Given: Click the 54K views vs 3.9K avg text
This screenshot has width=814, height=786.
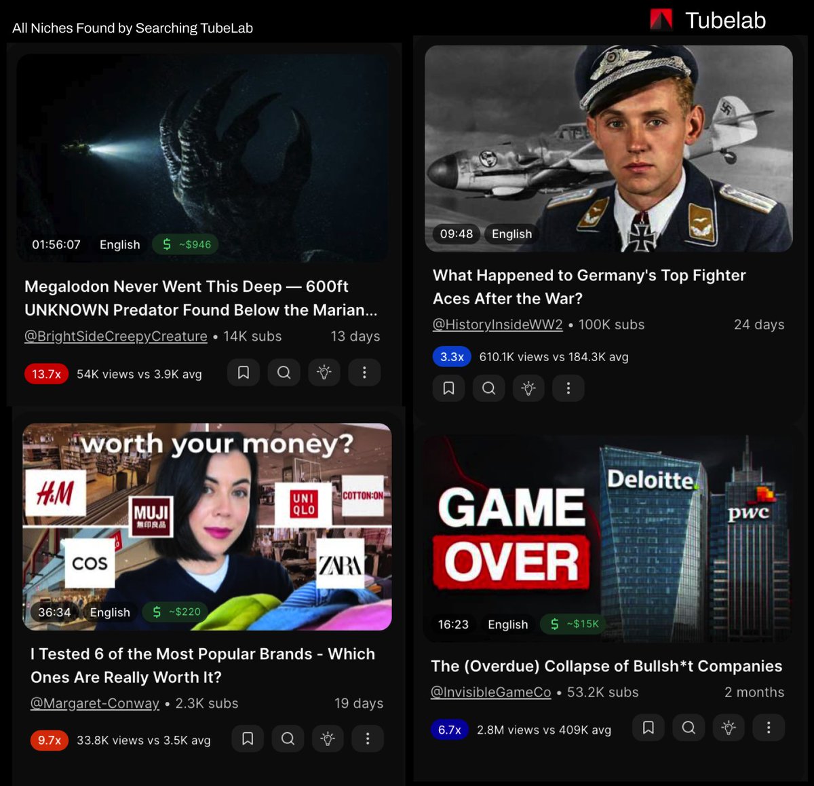Looking at the screenshot, I should tap(139, 374).
